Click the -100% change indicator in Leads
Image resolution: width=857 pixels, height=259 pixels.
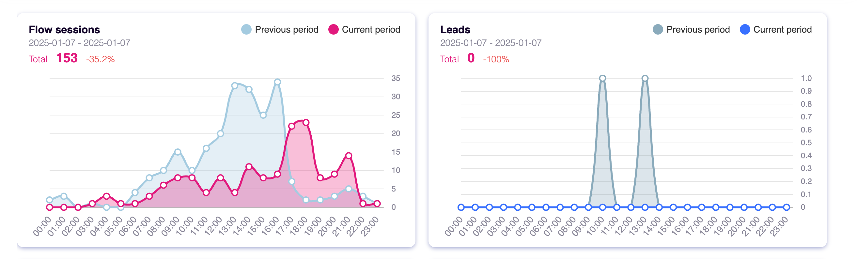(x=496, y=59)
